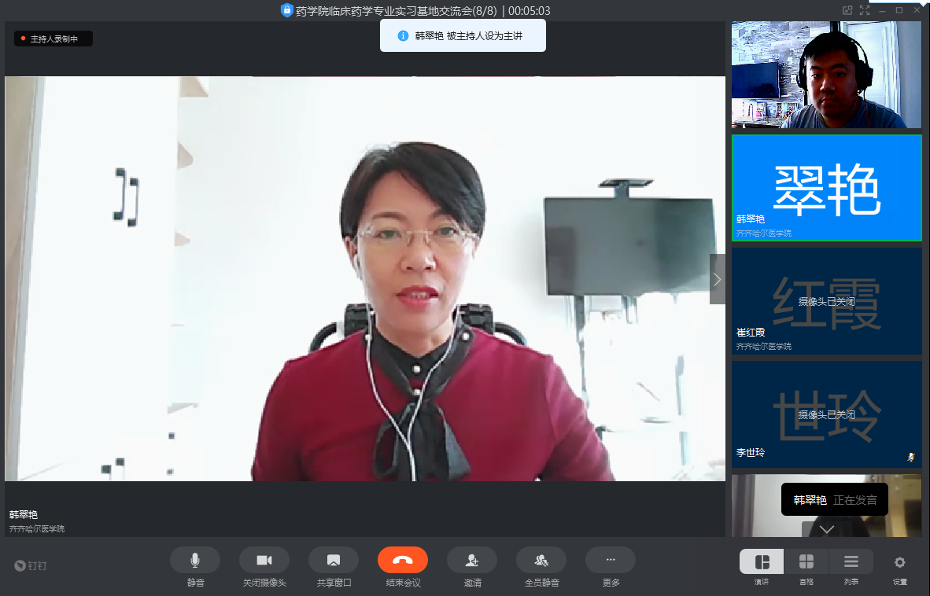Mute the microphone with 静音 button
The height and width of the screenshot is (596, 930).
(195, 560)
